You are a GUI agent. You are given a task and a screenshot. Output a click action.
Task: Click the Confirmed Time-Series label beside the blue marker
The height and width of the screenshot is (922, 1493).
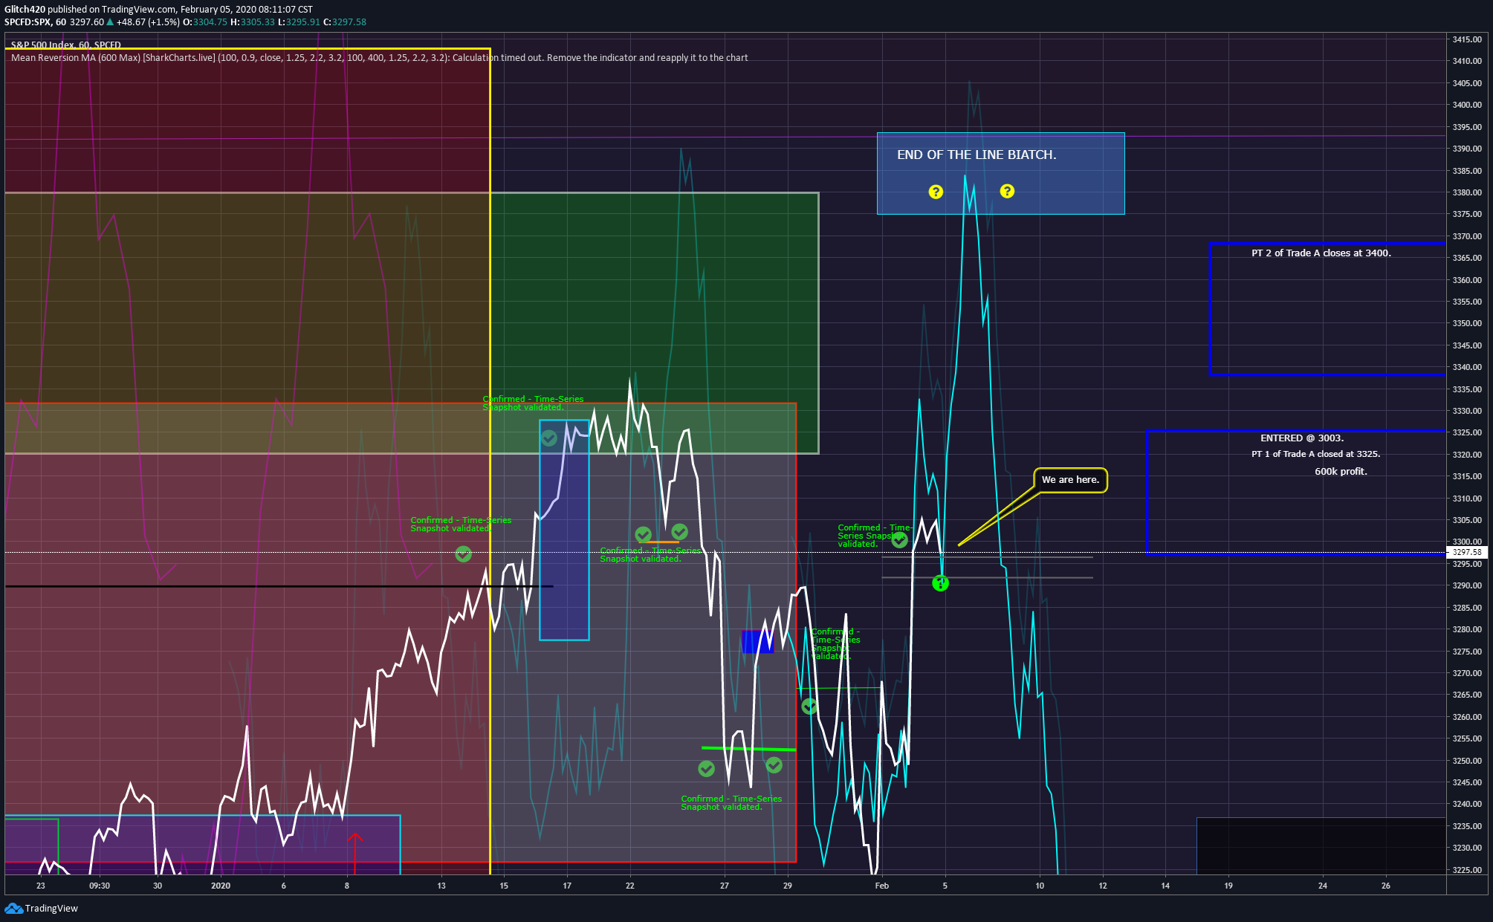(835, 644)
